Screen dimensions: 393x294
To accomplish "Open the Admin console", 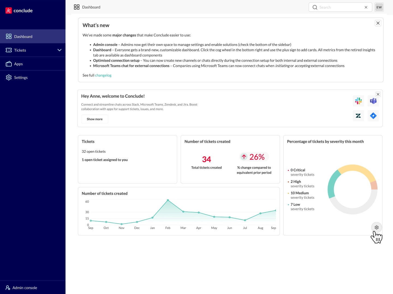I will click(25, 288).
